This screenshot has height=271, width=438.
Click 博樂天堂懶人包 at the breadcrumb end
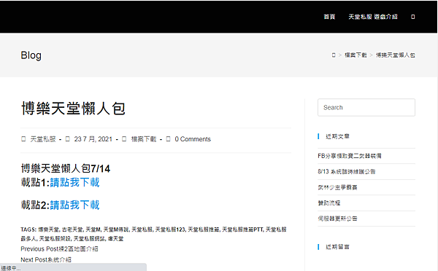395,55
